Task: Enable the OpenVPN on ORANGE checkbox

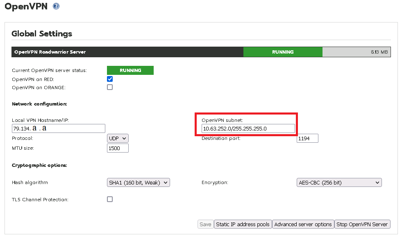Action: 110,87
